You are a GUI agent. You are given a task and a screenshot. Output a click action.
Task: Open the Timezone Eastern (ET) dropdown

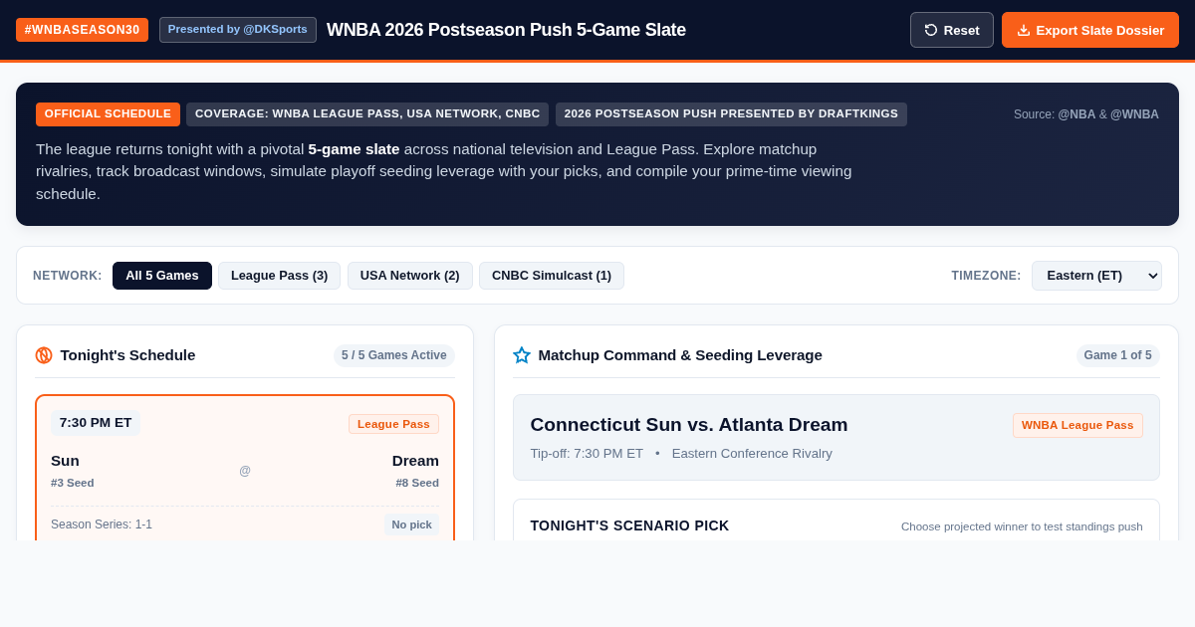1096,276
